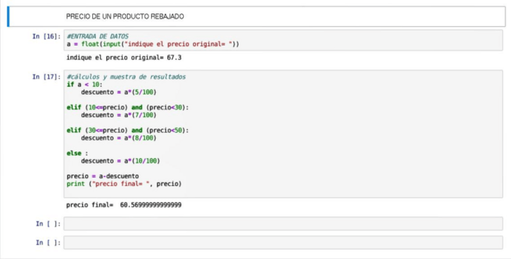Click the precio = a-descuento line
Screen dimensions: 511x259
click(x=102, y=176)
